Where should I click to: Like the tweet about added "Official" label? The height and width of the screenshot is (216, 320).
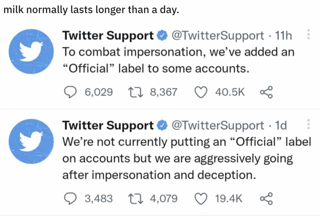pyautogui.click(x=200, y=92)
